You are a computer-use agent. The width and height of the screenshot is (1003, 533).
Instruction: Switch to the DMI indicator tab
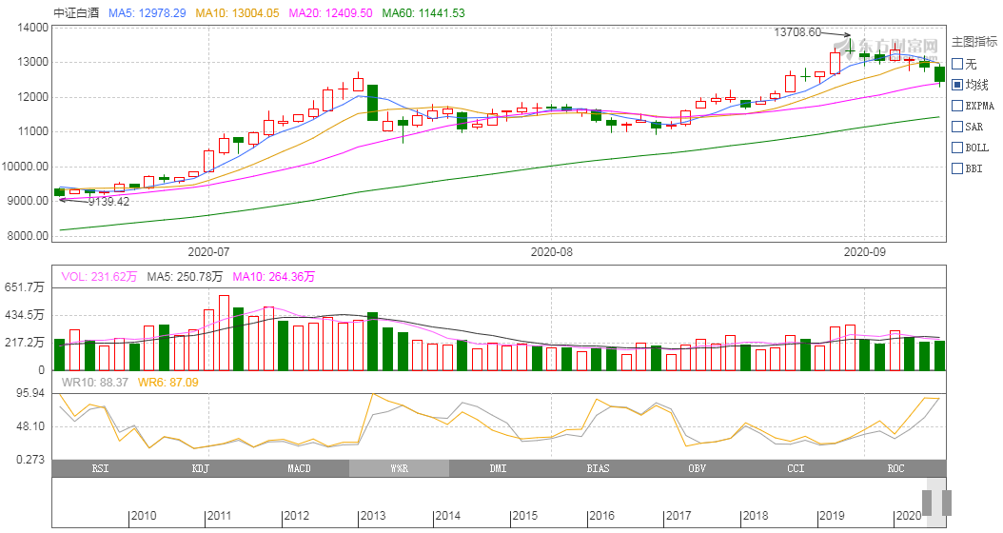click(x=499, y=468)
